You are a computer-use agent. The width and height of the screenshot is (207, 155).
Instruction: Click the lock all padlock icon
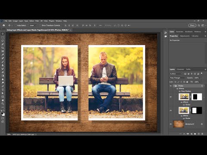(x=187, y=82)
